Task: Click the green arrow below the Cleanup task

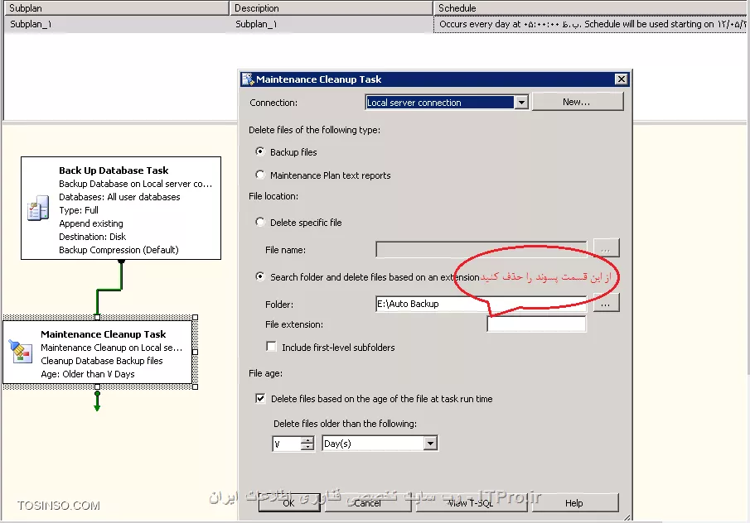Action: coord(97,401)
